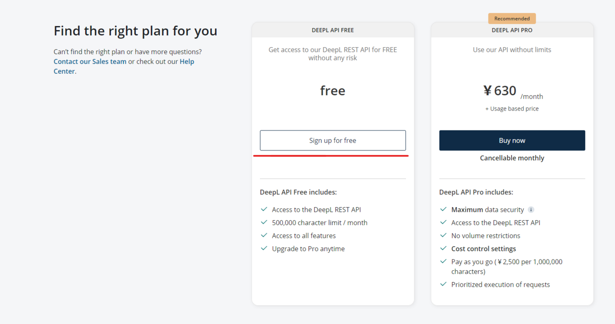Click the checkmark beside Pay as you go
Screen dimensions: 615x324
[x=443, y=261]
